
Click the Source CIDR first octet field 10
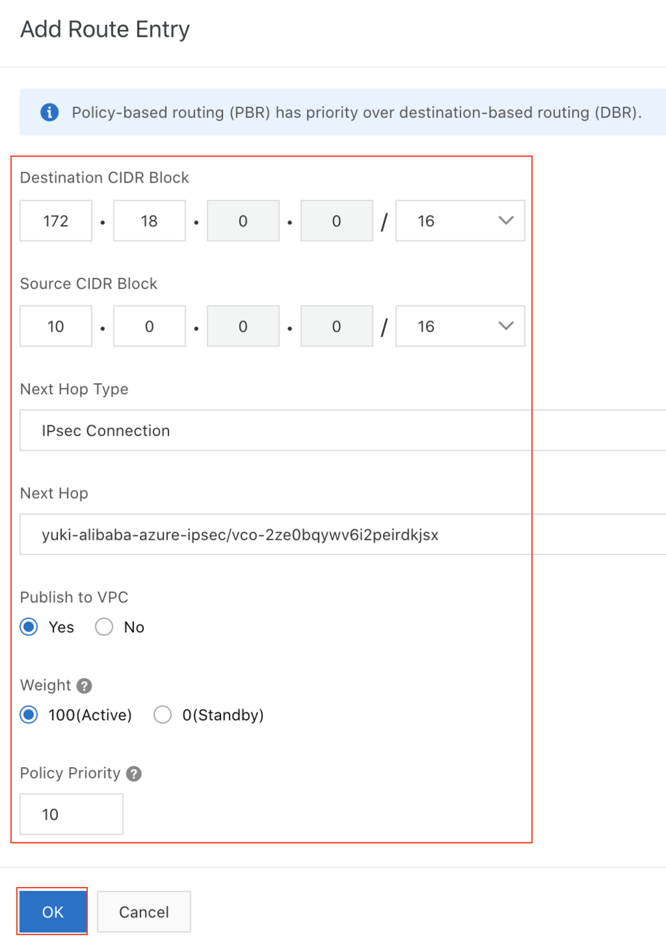pos(56,326)
